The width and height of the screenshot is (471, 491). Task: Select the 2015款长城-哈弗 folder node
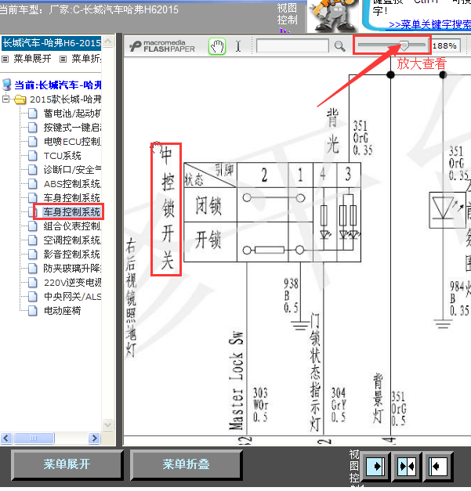[x=66, y=99]
